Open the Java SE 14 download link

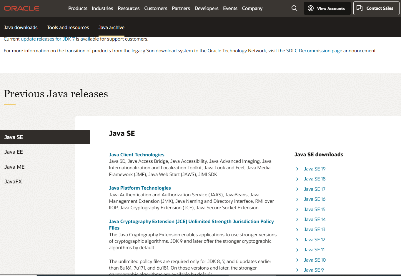point(315,219)
